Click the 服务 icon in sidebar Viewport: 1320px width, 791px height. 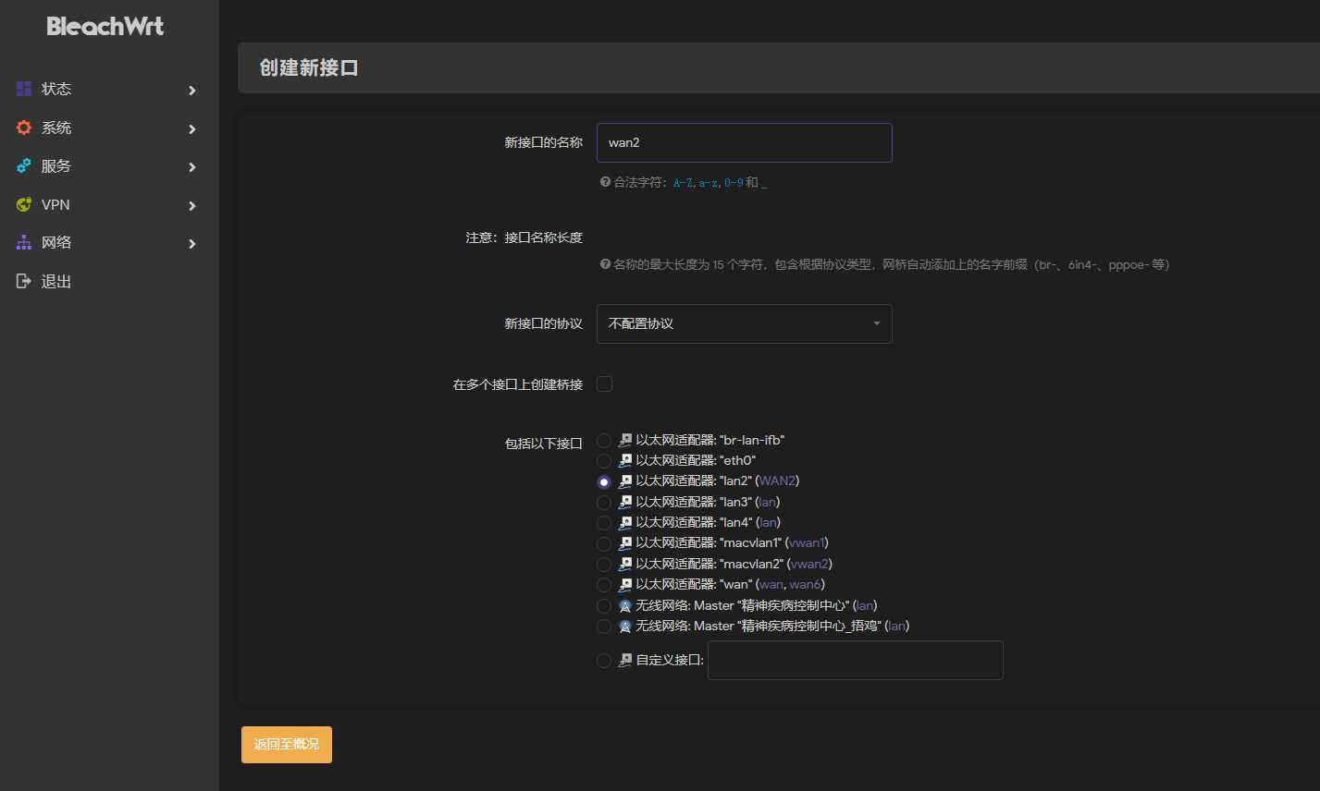[x=24, y=166]
